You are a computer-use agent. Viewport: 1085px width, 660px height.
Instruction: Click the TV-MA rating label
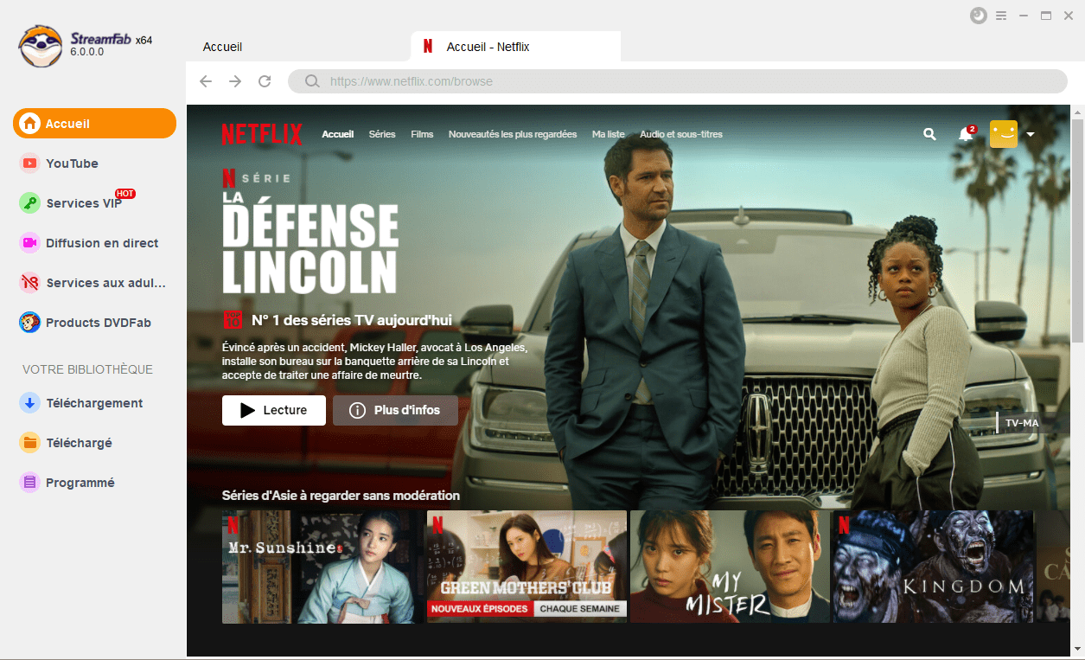click(1022, 423)
